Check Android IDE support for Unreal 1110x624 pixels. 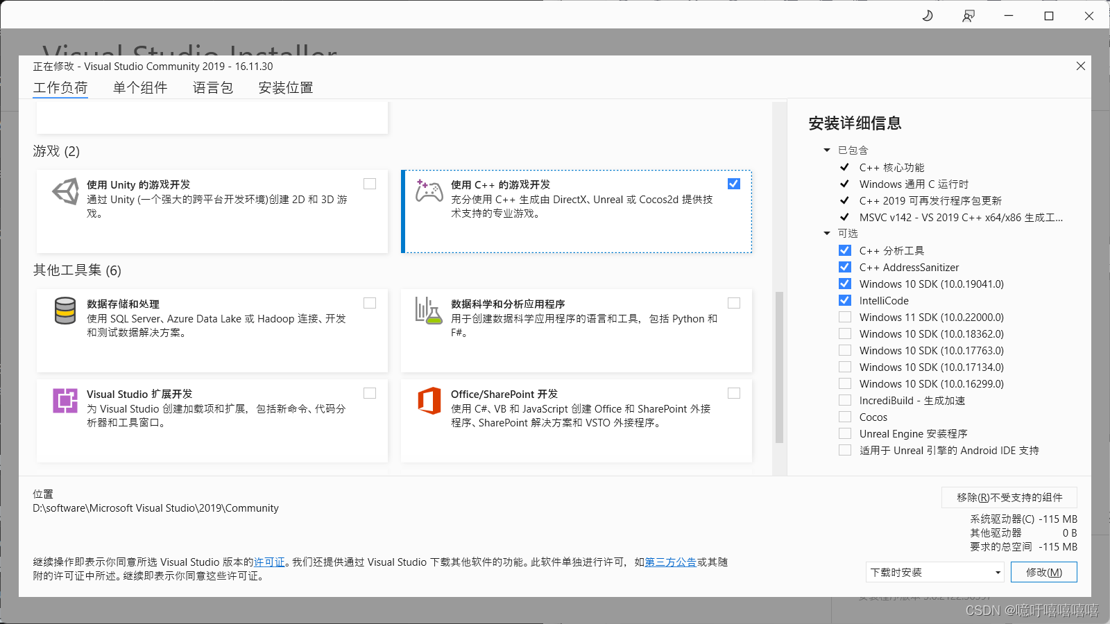(844, 450)
